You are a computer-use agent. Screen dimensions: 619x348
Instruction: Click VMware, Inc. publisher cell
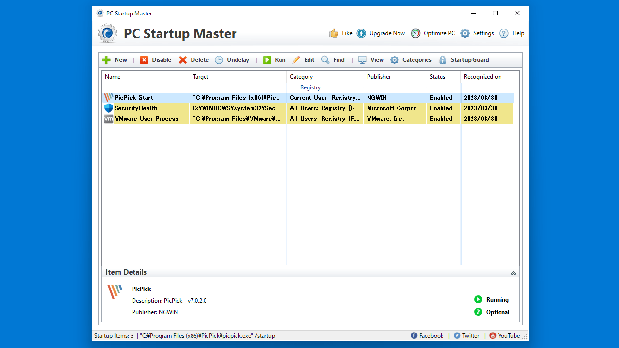tap(395, 119)
